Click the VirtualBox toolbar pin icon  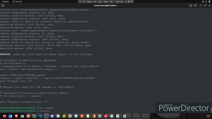click(x=80, y=2)
